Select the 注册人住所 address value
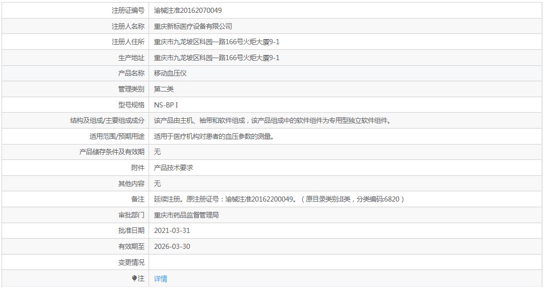 (x=216, y=42)
